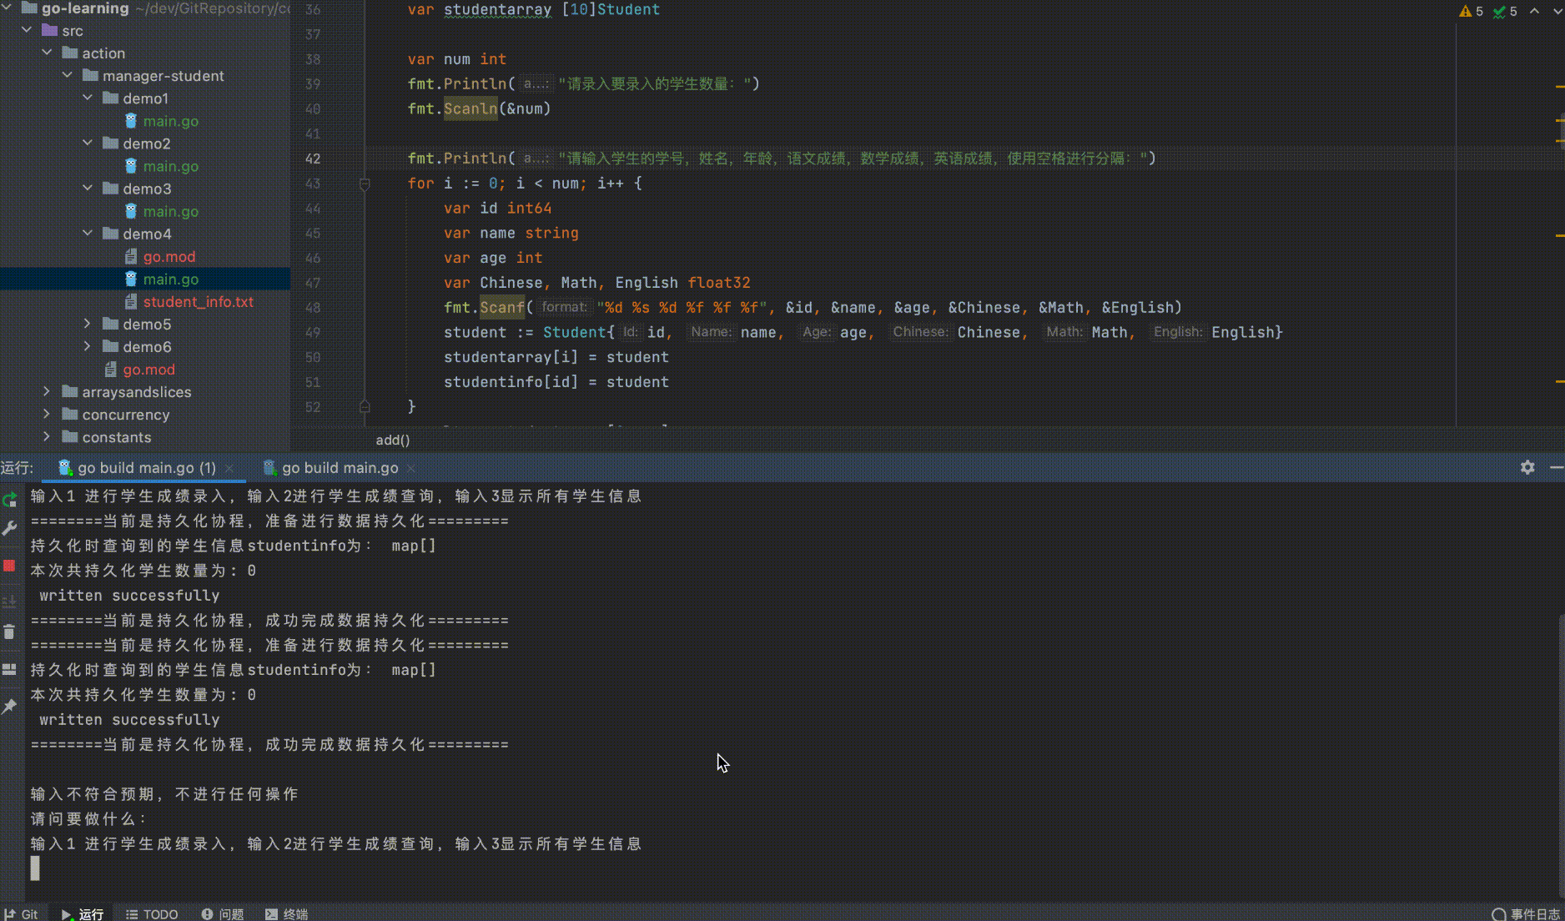Click 'float32' type on line 47
This screenshot has width=1565, height=921.
coord(718,282)
